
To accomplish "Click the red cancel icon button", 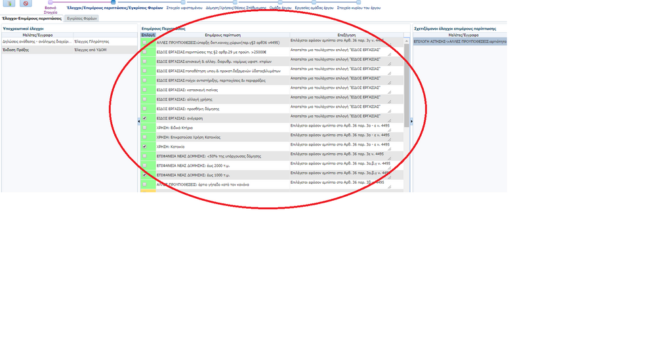I will (26, 3).
